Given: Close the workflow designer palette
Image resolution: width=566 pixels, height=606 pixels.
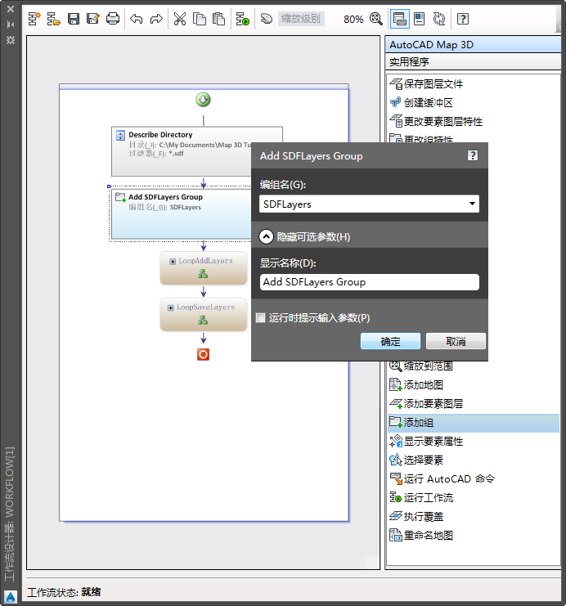Looking at the screenshot, I should pos(11,8).
